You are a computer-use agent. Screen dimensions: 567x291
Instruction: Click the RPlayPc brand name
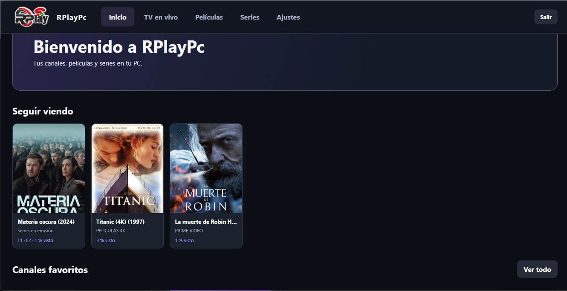(x=72, y=17)
